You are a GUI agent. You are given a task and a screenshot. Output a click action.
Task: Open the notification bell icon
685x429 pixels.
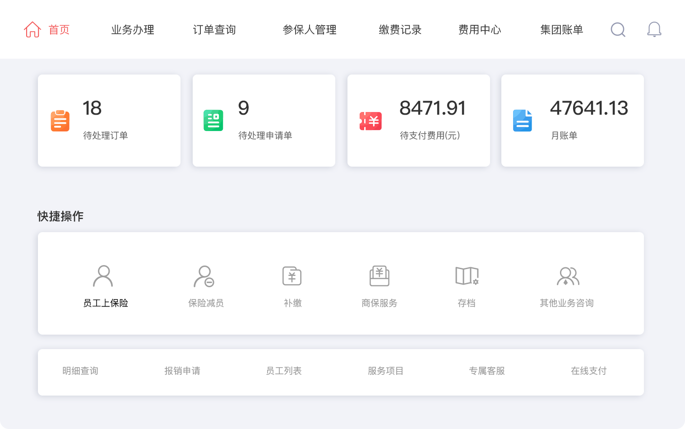pos(654,30)
